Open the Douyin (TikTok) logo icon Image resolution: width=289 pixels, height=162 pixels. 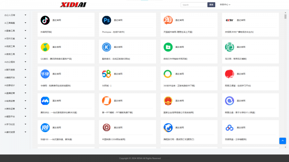[x=45, y=20]
